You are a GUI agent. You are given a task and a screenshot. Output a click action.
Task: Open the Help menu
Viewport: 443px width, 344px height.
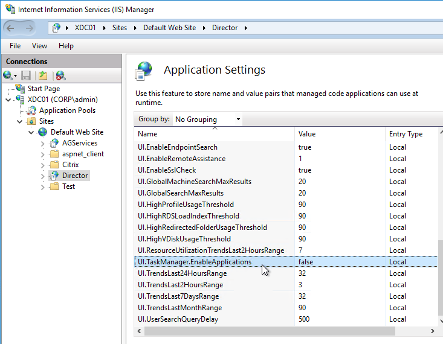66,46
